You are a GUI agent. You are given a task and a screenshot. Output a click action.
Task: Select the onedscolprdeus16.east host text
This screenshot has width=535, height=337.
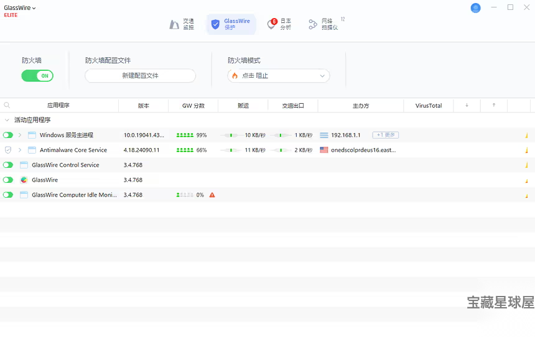pos(363,150)
